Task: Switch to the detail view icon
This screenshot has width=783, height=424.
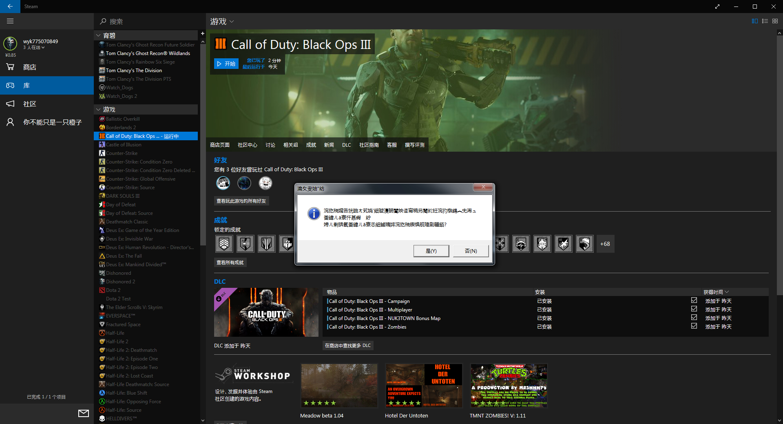Action: tap(755, 21)
